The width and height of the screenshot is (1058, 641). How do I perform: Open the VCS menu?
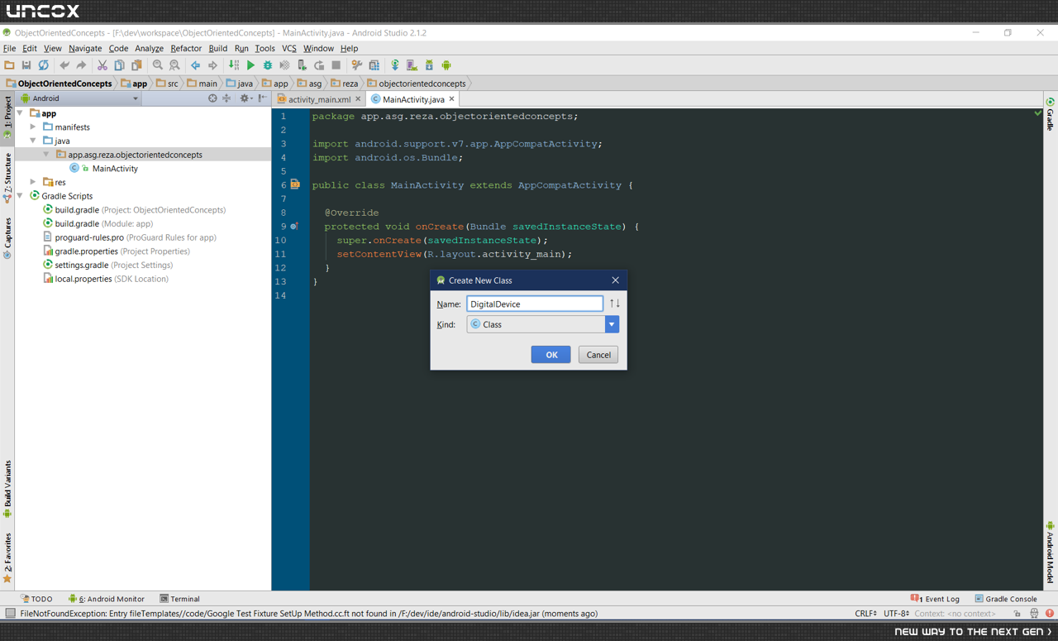point(288,49)
